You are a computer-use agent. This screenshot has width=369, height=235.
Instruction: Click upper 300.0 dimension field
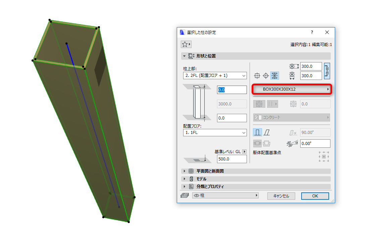click(x=311, y=66)
